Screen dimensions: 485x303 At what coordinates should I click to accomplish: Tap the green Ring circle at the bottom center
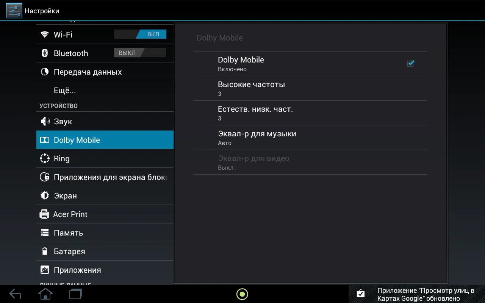242,294
